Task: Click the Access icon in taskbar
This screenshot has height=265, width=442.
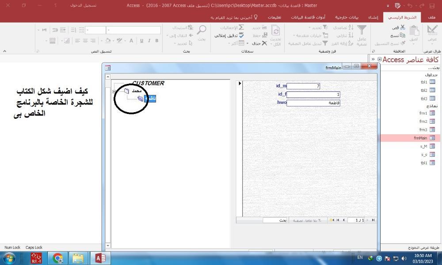Action: pos(100,258)
